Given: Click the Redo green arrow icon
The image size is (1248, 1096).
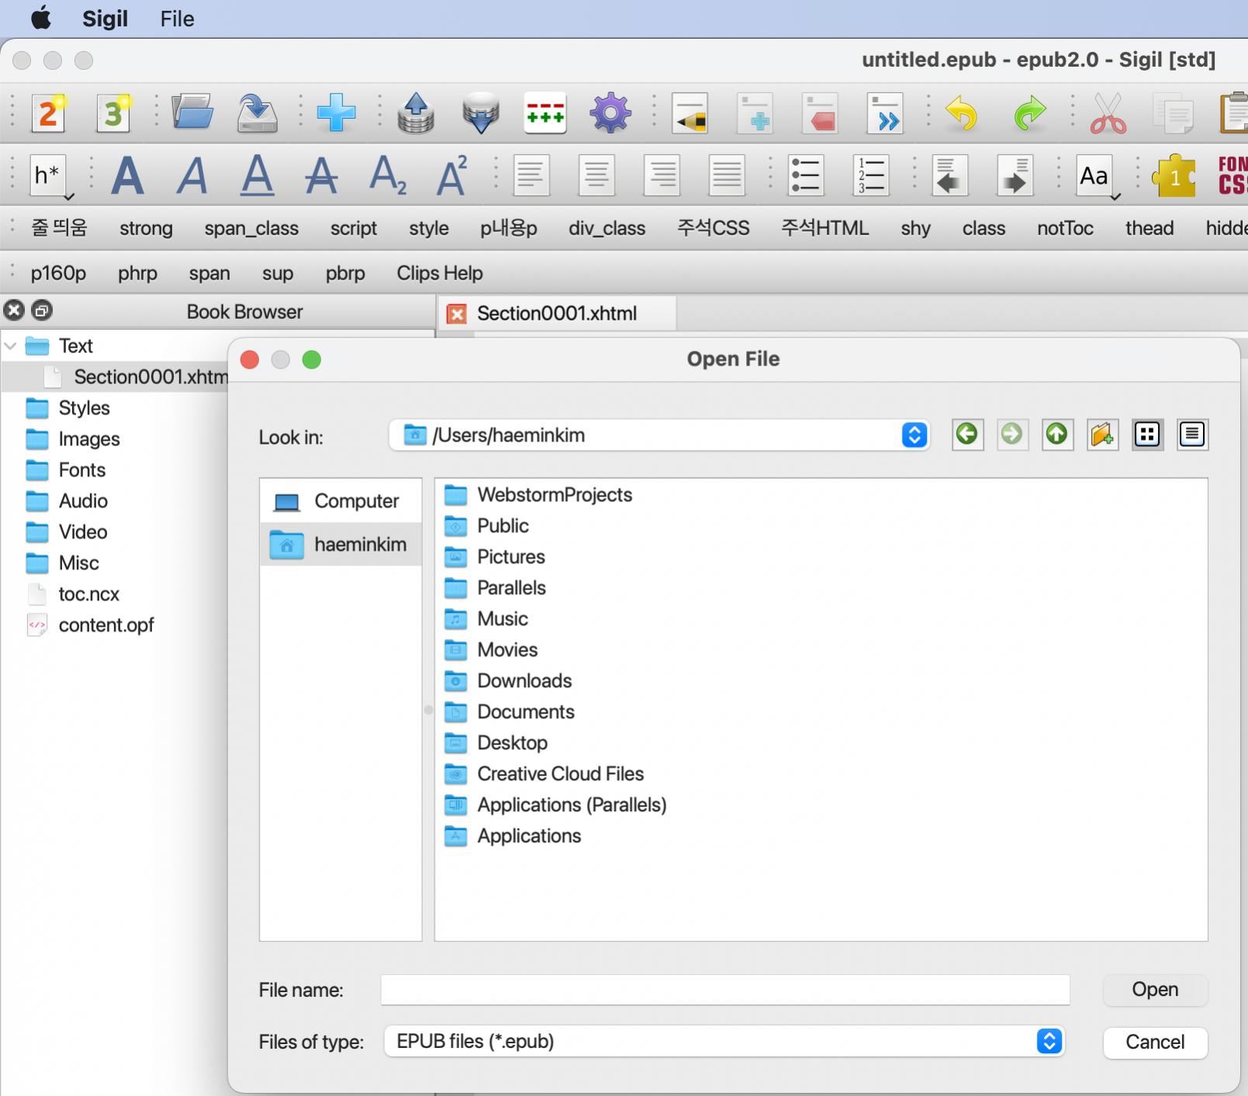Looking at the screenshot, I should coord(1029,113).
